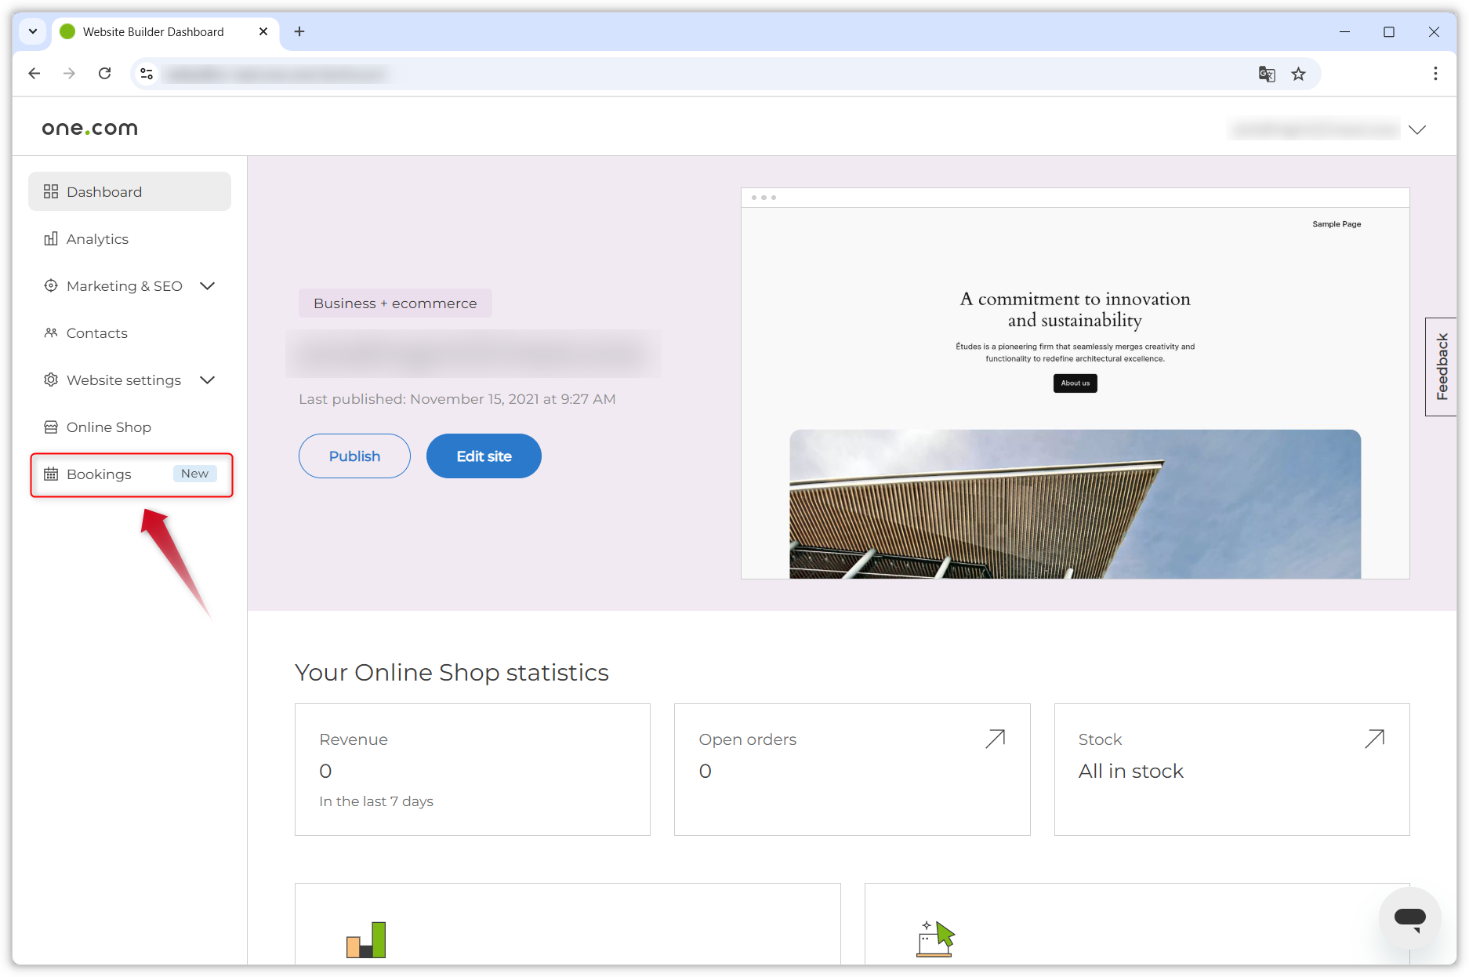Click the Website settings gear icon

point(51,380)
